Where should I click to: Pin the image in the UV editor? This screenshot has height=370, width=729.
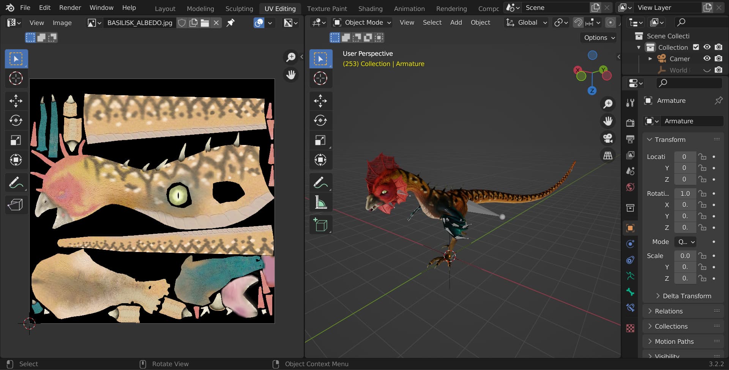[x=230, y=23]
